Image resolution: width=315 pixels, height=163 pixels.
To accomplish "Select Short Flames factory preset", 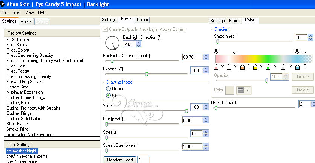I will click(18, 124).
